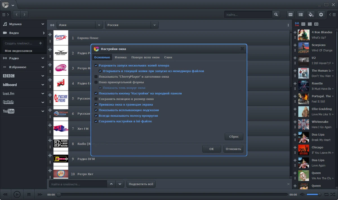Uncheck 'Показывать всплывающие подсказки'

pos(96,110)
